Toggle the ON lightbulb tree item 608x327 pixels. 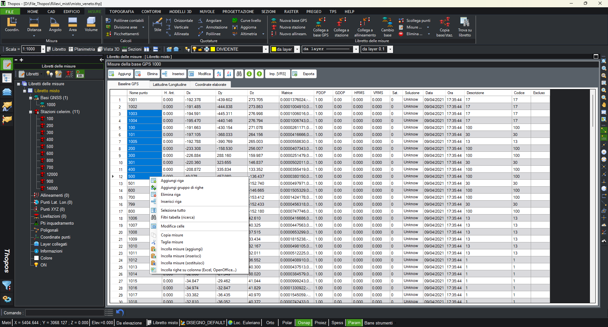coord(40,265)
